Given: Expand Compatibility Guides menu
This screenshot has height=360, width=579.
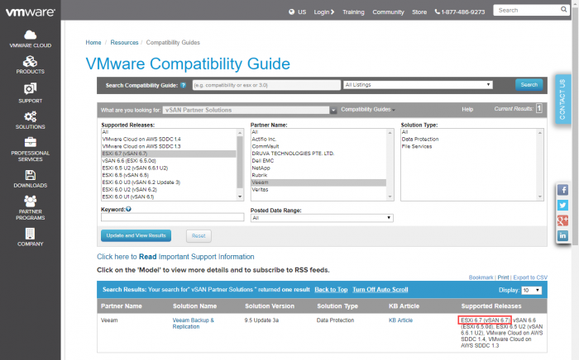Looking at the screenshot, I should (x=368, y=110).
